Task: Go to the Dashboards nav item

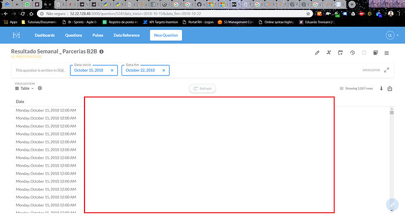Action: [45, 35]
